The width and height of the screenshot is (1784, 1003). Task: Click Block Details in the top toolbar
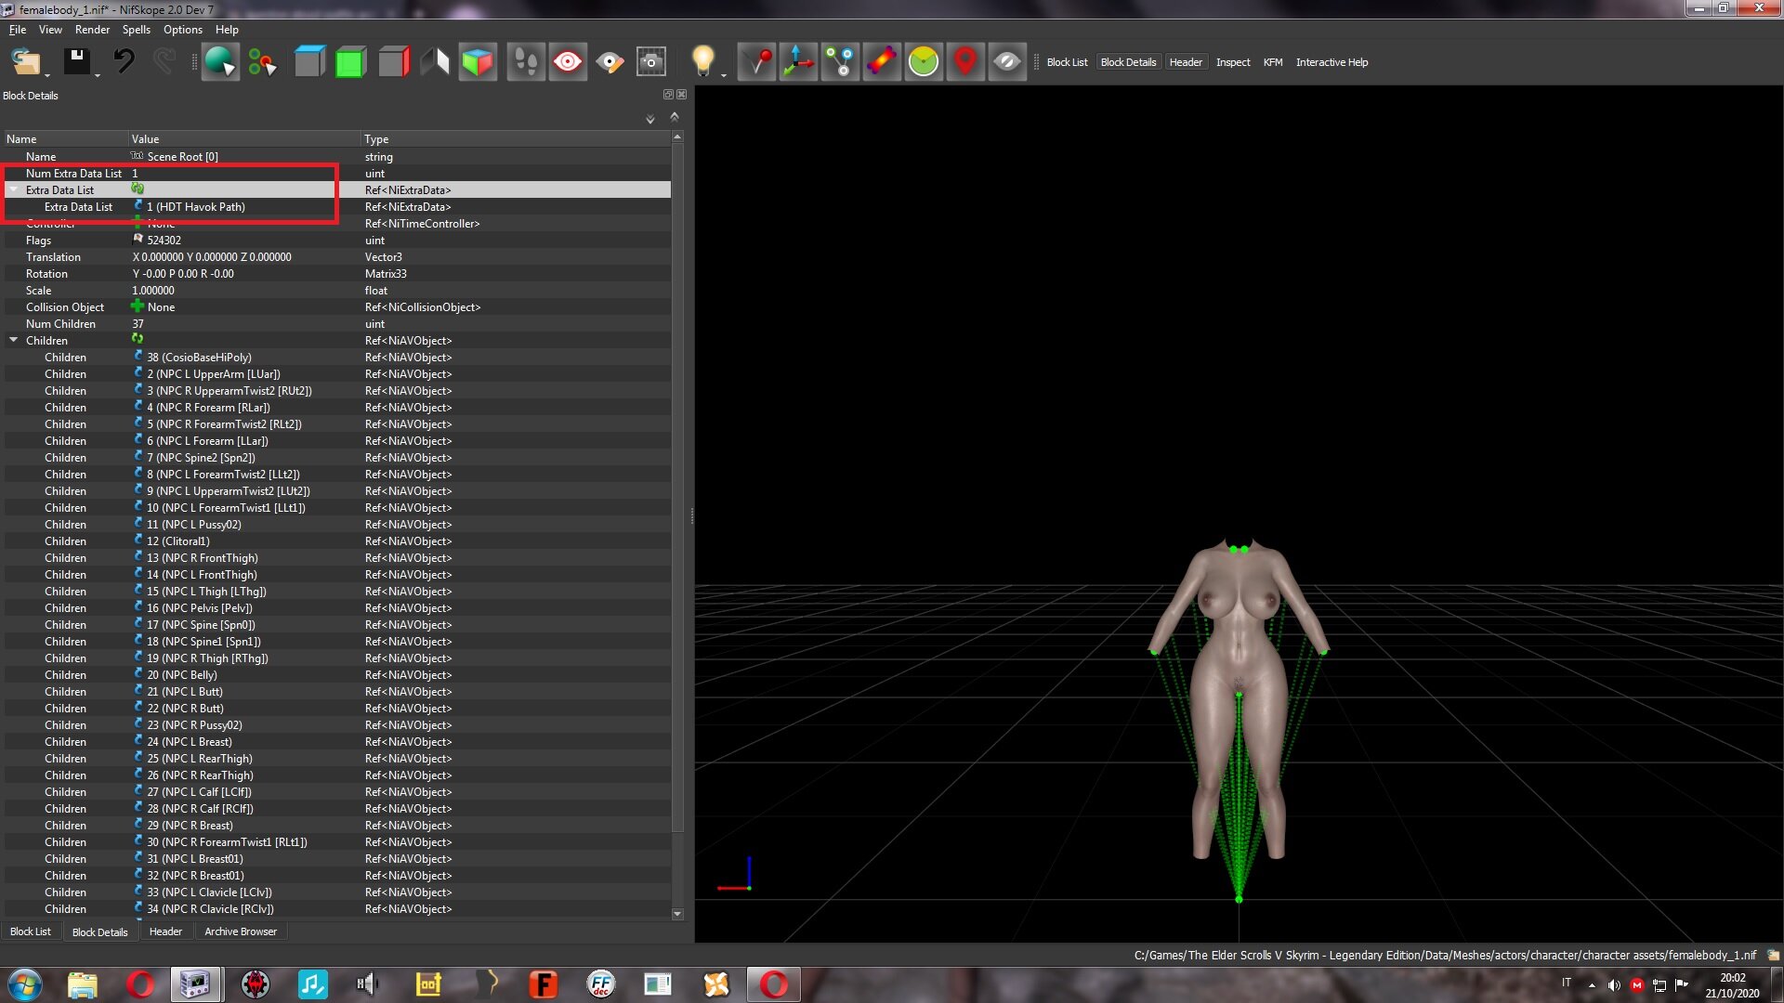[1128, 62]
